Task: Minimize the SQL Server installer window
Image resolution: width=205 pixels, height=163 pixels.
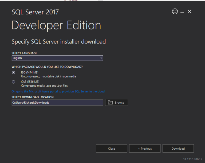Action: pos(182,12)
